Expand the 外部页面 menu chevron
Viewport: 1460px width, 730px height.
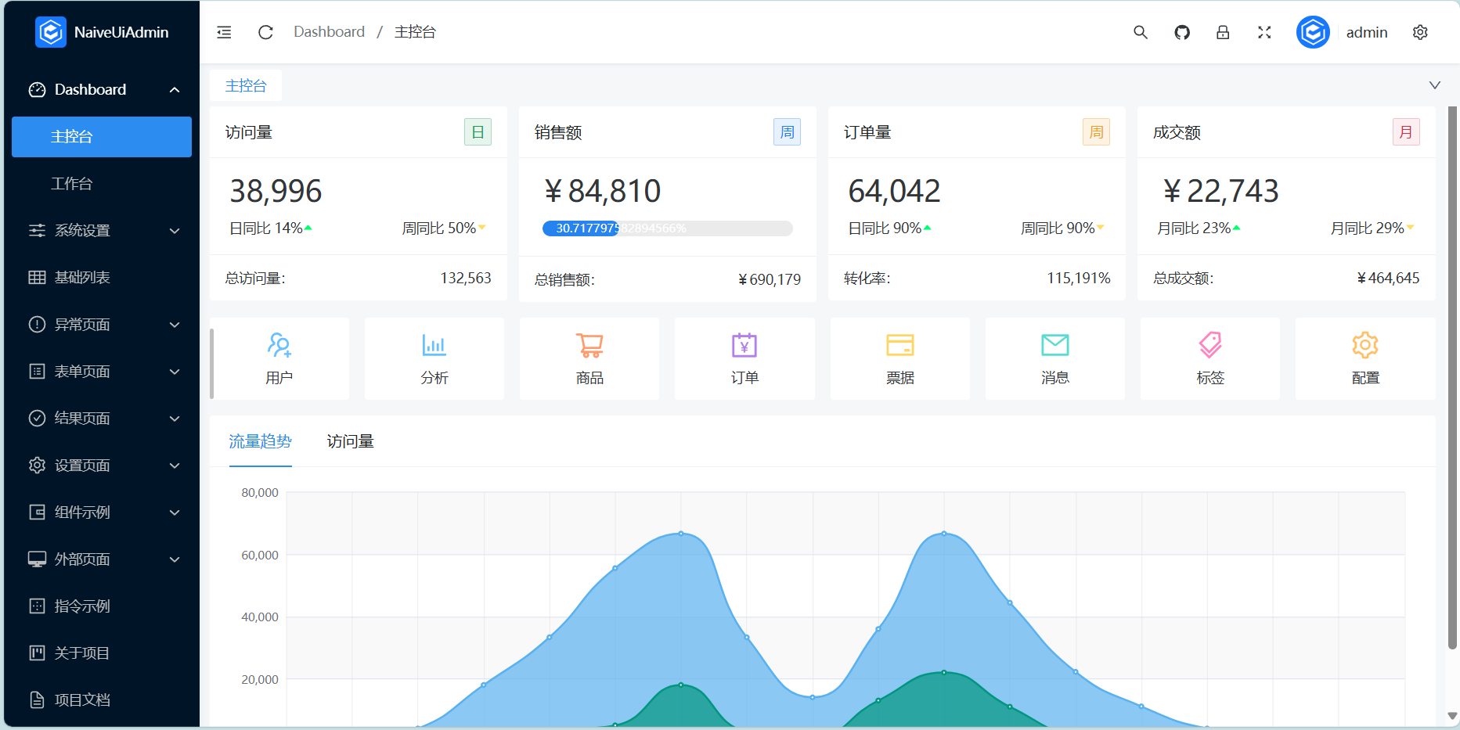175,559
